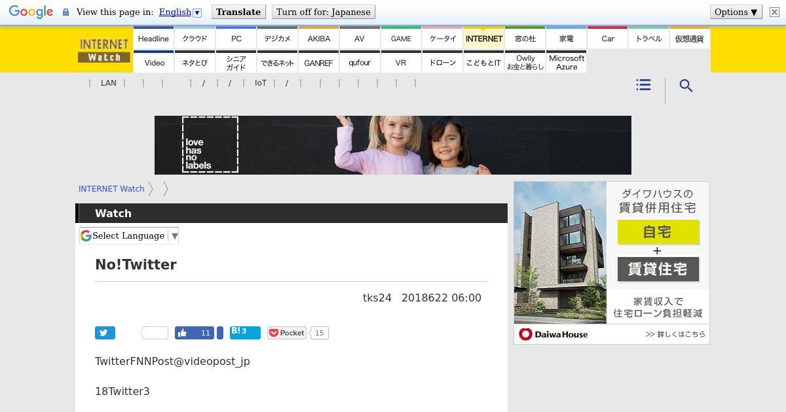This screenshot has height=412, width=786.
Task: Open the できるネット tab
Action: [x=277, y=62]
